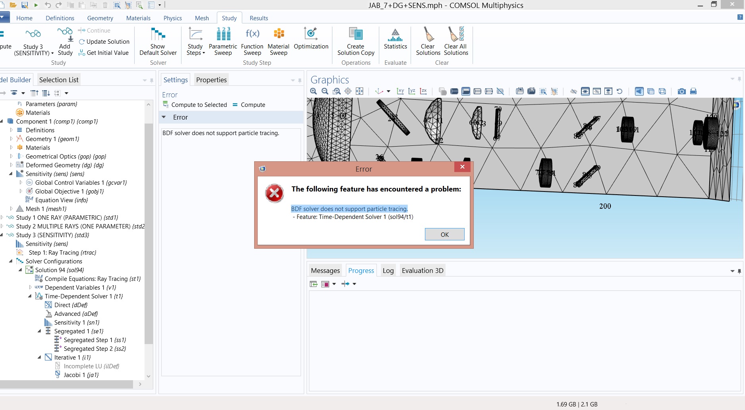Collapse the Time-Dependent Solver 1 node
The height and width of the screenshot is (410, 745).
pos(30,296)
